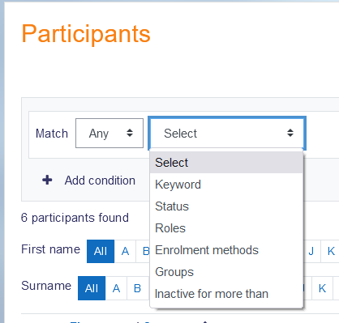Screen dimensions: 339x323
Task: Click the Add condition link
Action: 100,181
